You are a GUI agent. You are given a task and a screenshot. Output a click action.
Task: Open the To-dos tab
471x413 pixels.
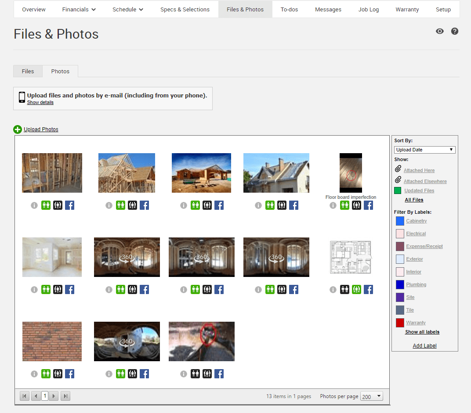[289, 9]
